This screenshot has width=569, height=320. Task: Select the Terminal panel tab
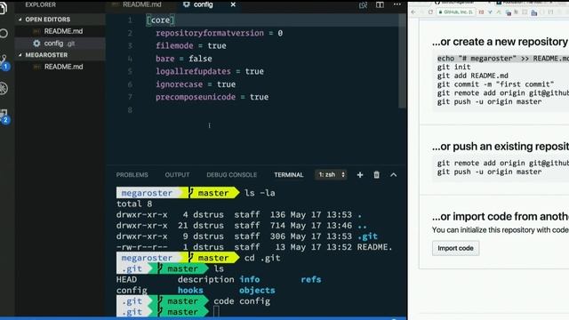pyautogui.click(x=288, y=175)
